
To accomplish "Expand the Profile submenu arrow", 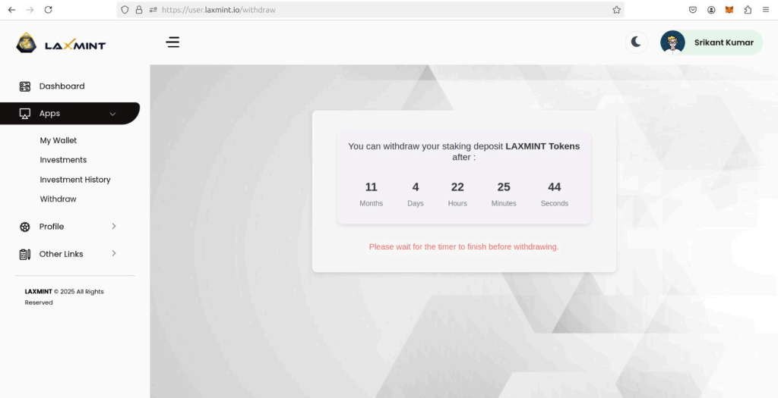I will (114, 226).
